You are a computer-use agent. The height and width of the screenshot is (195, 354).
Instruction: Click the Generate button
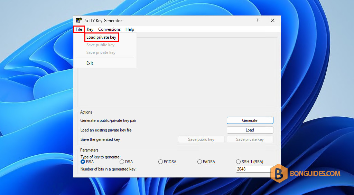[x=250, y=120]
